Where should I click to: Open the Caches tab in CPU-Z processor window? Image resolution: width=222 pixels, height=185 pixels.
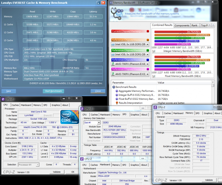click(15, 105)
